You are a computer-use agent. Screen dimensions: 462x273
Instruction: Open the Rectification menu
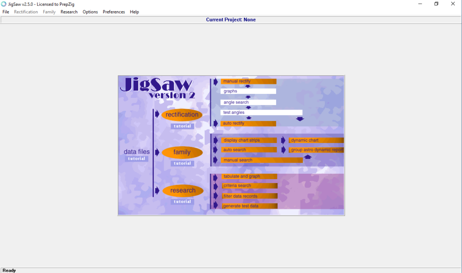(26, 12)
